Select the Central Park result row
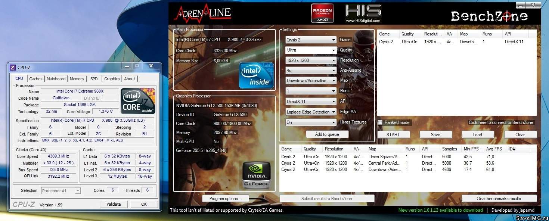This screenshot has width=549, height=221. click(x=408, y=163)
